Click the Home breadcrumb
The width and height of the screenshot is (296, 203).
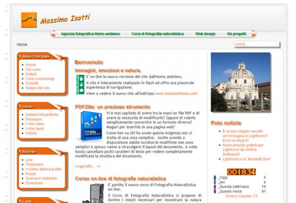pos(22,44)
